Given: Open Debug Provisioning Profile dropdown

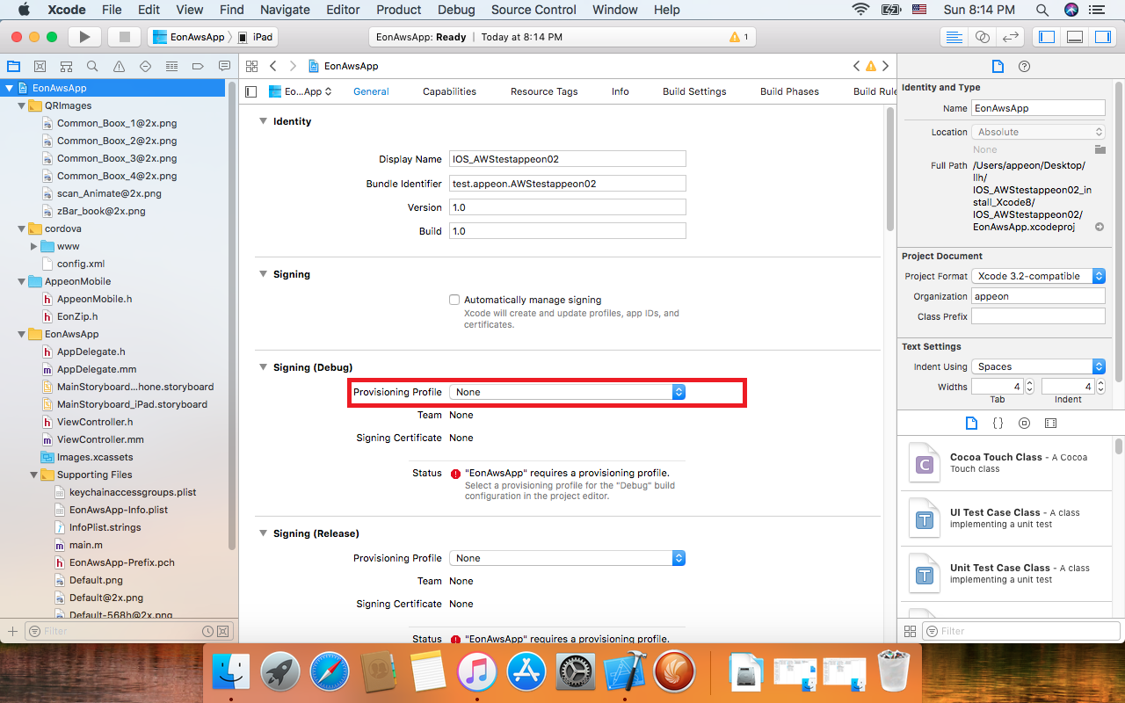Looking at the screenshot, I should (567, 392).
